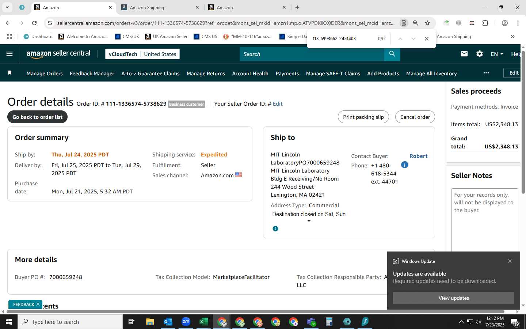Open Microsoft Teams from the taskbar

pos(311,322)
